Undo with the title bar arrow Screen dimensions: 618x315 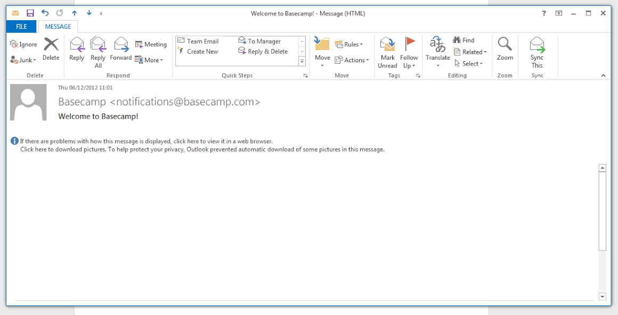point(45,13)
